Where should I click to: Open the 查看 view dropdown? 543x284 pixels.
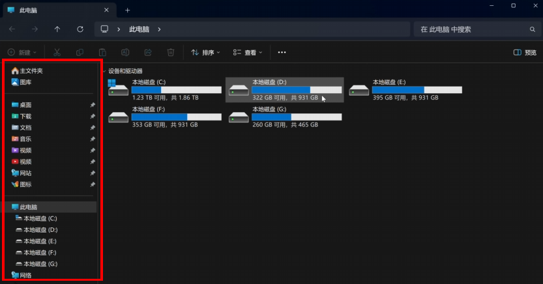pos(248,53)
